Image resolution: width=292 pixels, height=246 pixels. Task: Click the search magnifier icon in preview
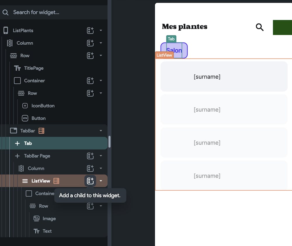(260, 27)
